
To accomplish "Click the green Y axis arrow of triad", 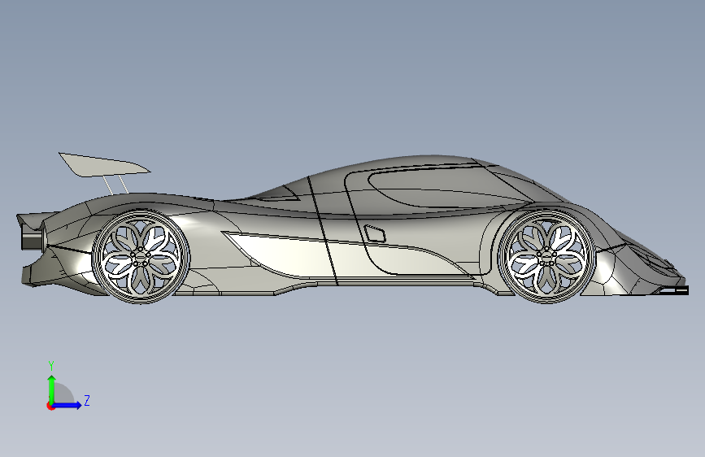I will pyautogui.click(x=52, y=389).
